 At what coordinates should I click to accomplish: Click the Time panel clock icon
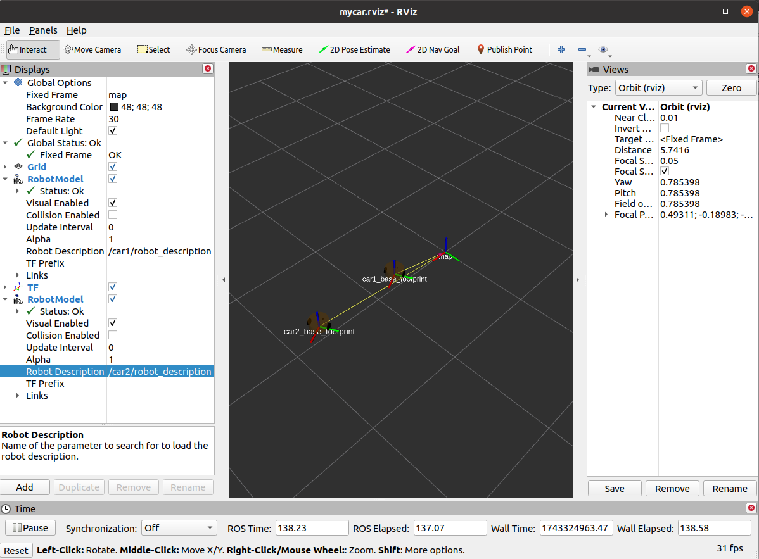[6, 509]
